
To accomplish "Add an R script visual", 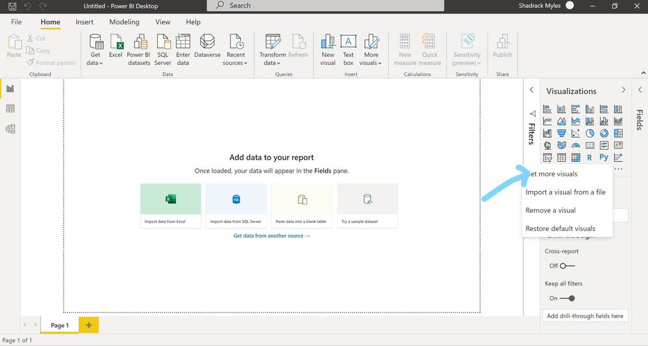I will tap(590, 158).
